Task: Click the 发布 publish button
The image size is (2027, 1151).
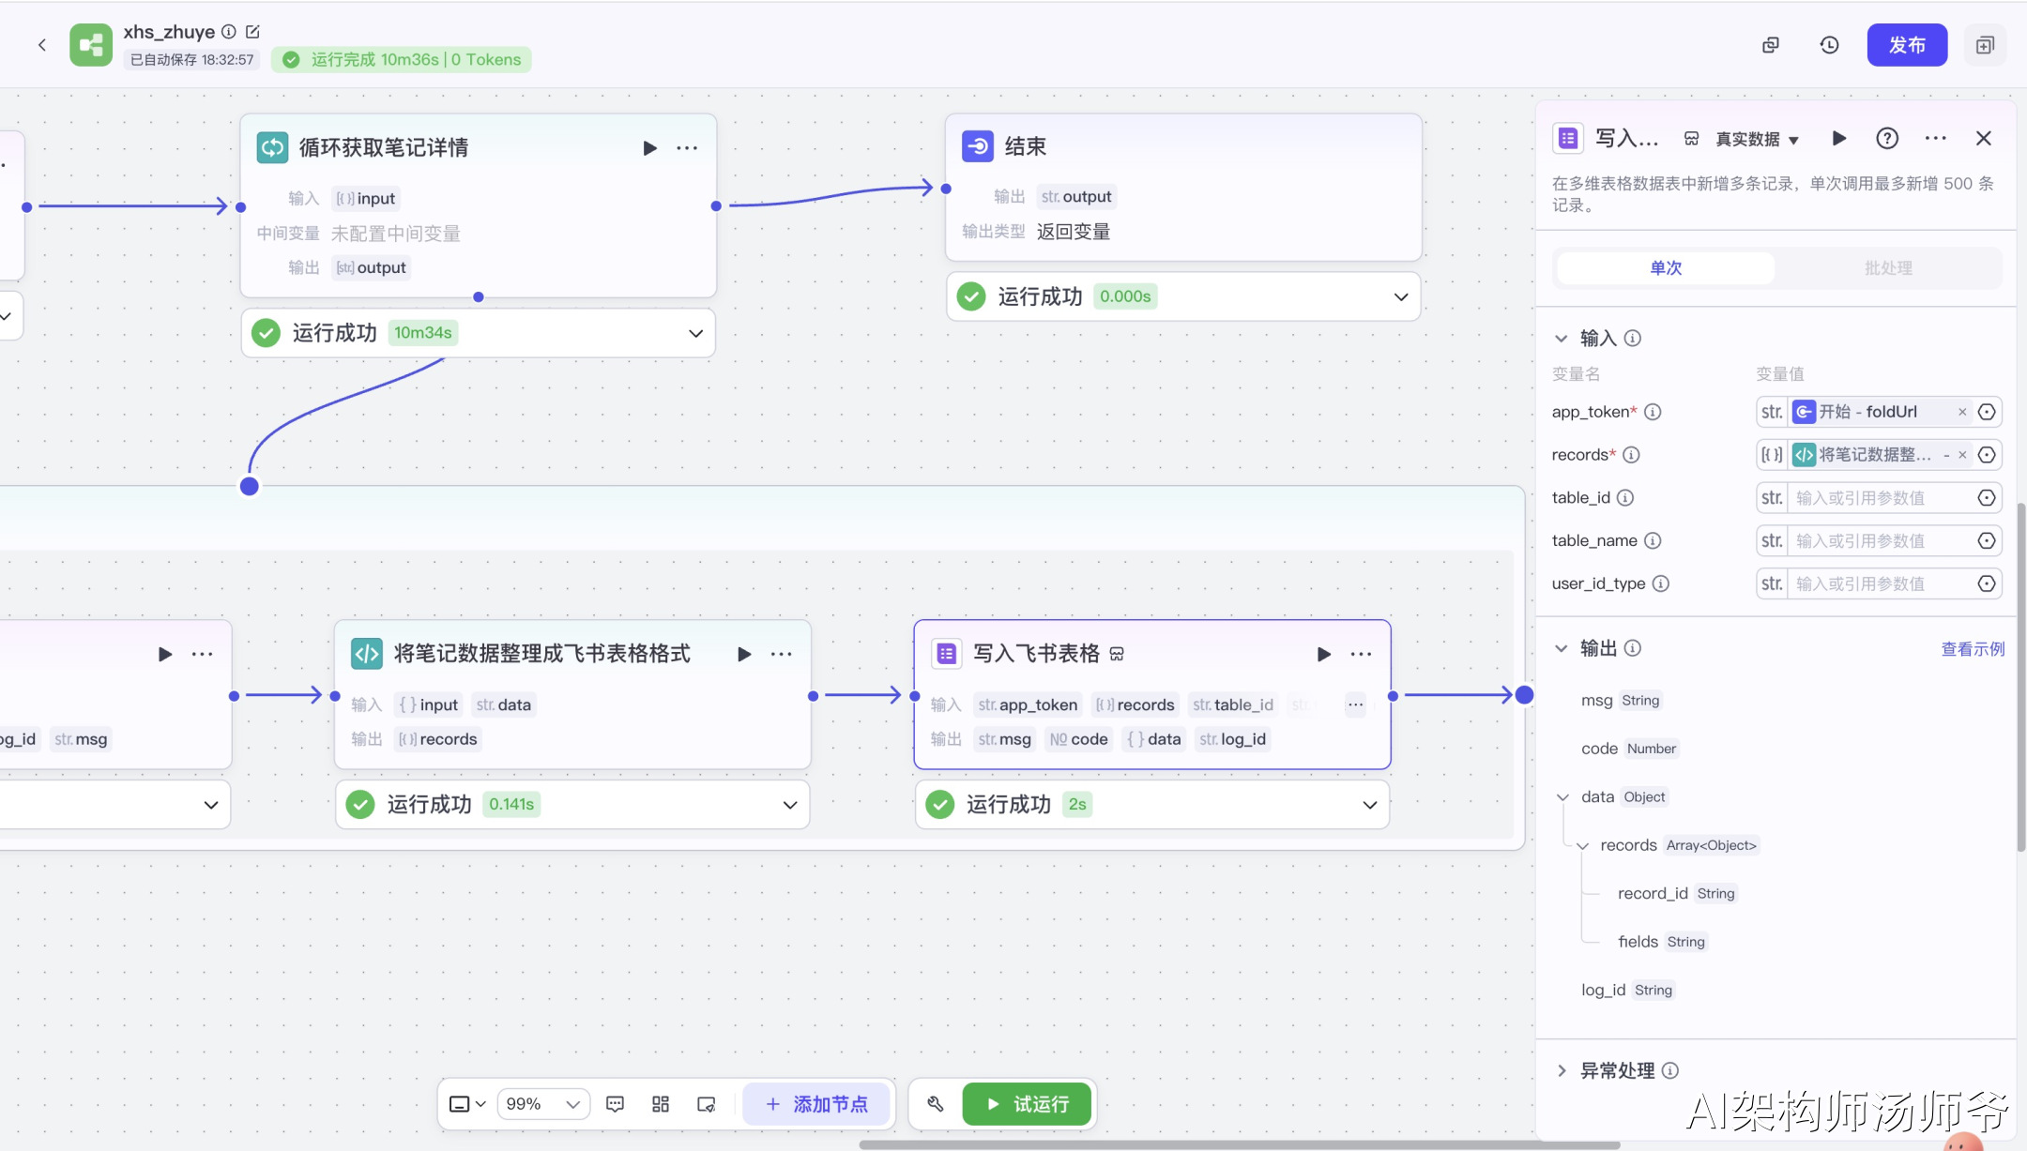Action: coord(1906,45)
